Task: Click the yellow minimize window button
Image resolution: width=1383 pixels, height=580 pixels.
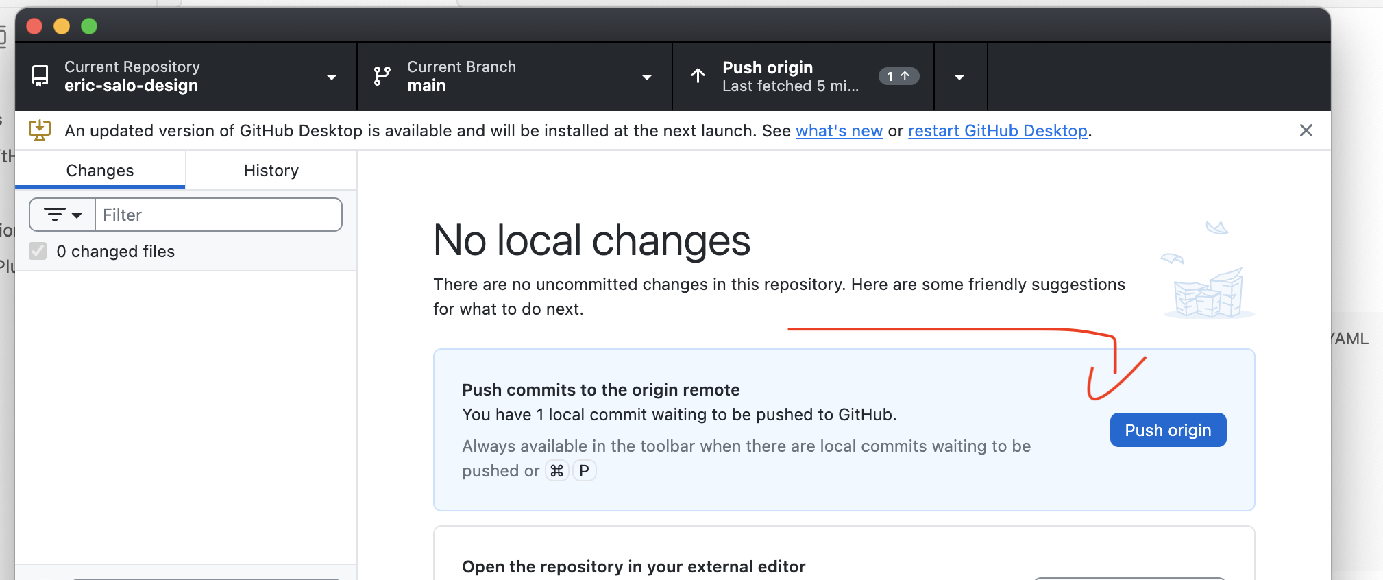Action: [x=62, y=26]
